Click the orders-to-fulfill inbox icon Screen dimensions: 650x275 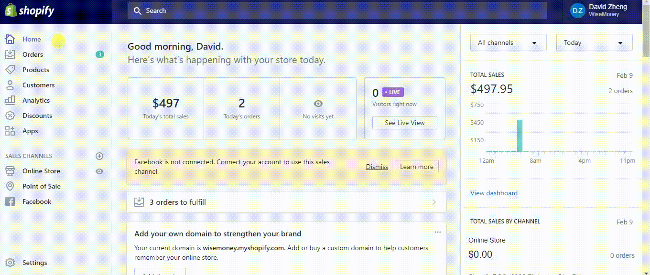[139, 202]
